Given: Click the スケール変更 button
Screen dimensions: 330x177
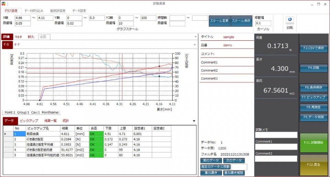Looking at the screenshot, I should (219, 21).
